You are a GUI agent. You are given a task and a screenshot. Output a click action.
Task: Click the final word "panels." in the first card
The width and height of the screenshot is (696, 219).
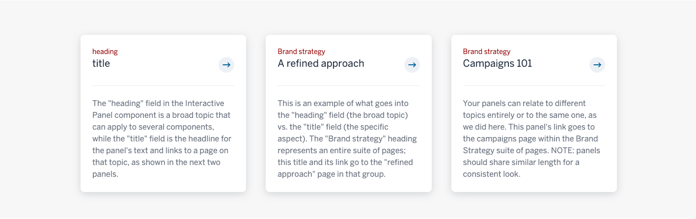click(x=105, y=174)
